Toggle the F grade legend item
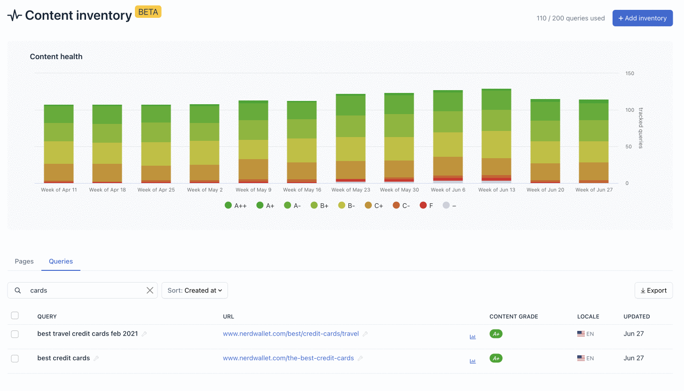684x391 pixels. pyautogui.click(x=426, y=206)
